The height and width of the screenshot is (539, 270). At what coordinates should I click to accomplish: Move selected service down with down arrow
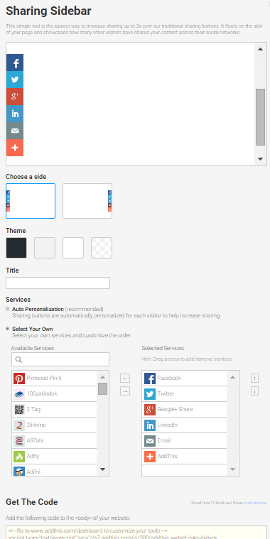point(254,391)
